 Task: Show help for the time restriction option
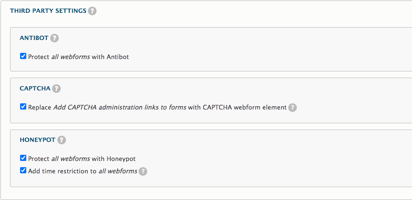coord(143,171)
